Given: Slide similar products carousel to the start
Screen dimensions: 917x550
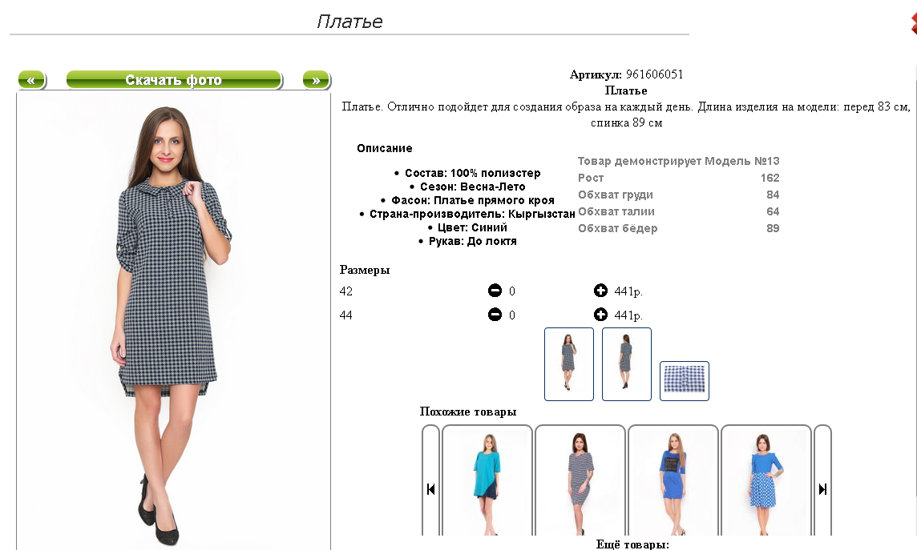Looking at the screenshot, I should click(x=430, y=488).
